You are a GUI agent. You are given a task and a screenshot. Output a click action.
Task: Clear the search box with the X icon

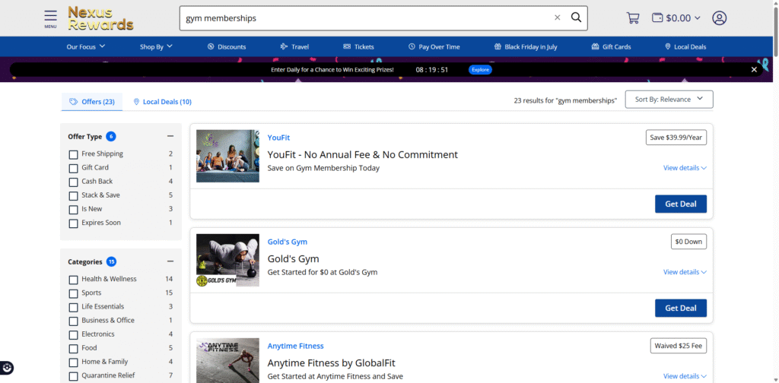tap(557, 18)
